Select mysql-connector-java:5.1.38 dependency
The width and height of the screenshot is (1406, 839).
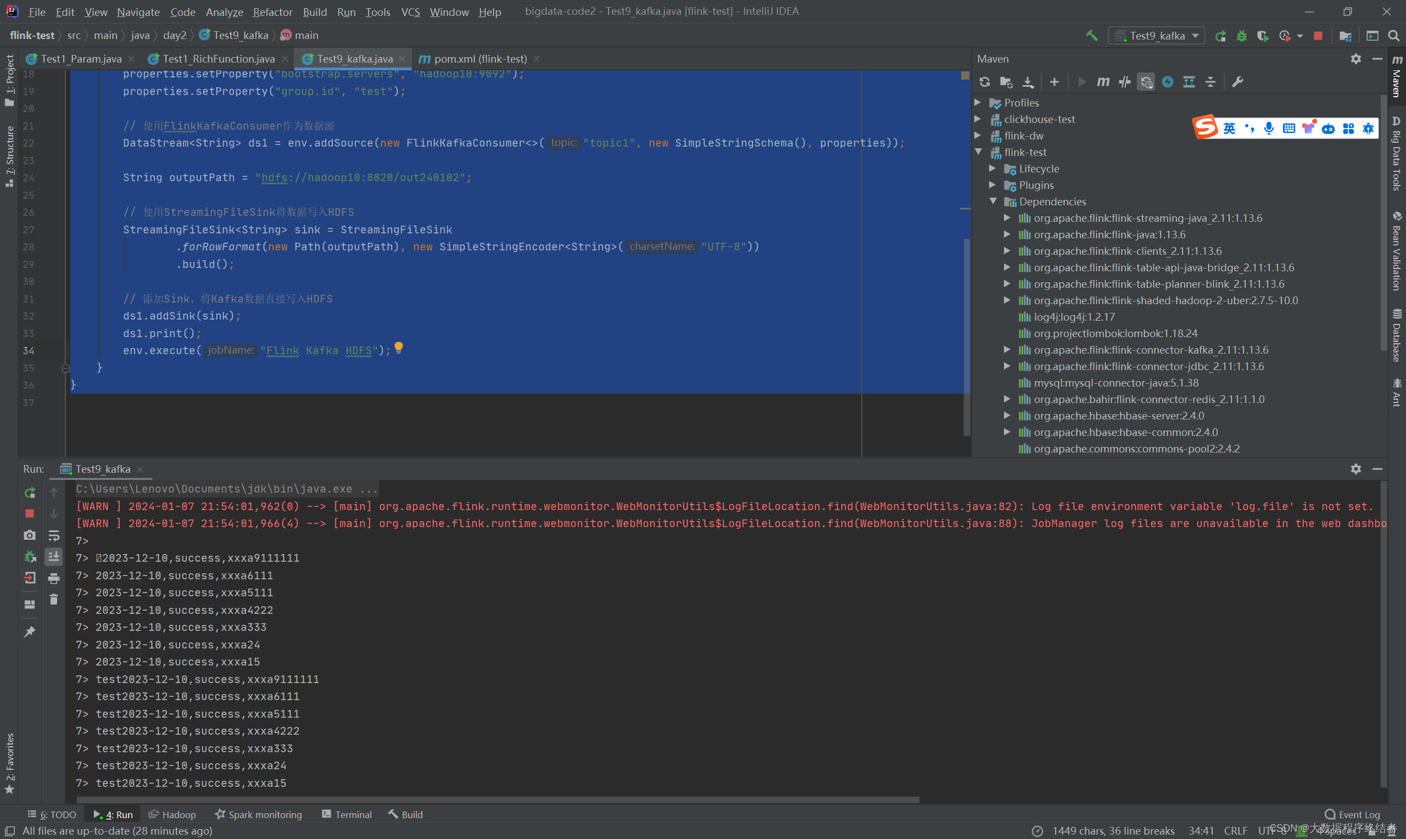(1115, 383)
